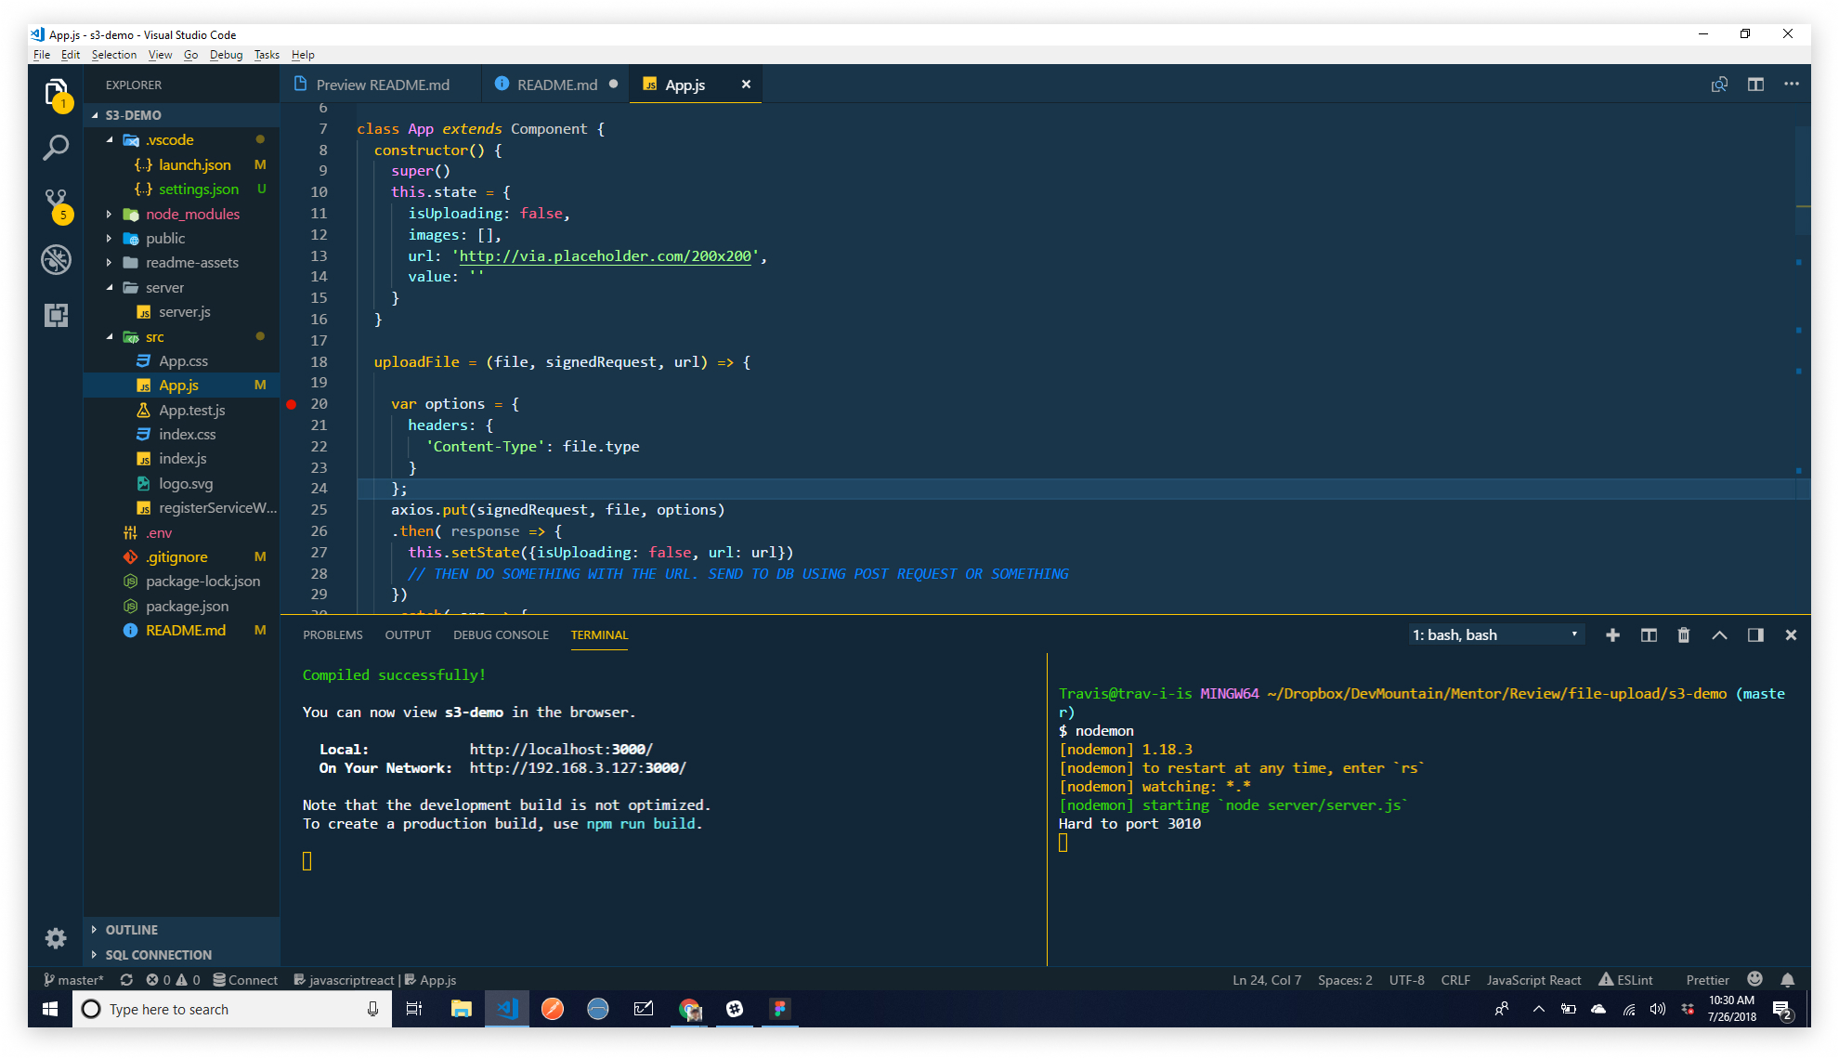Viewport: 1839px width, 1059px height.
Task: Expand the OUTLINE section
Action: (x=131, y=930)
